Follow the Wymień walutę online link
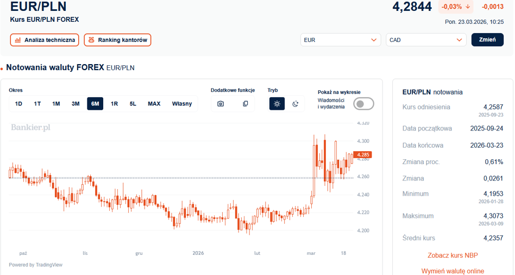Image resolution: width=515 pixels, height=275 pixels. point(453,271)
